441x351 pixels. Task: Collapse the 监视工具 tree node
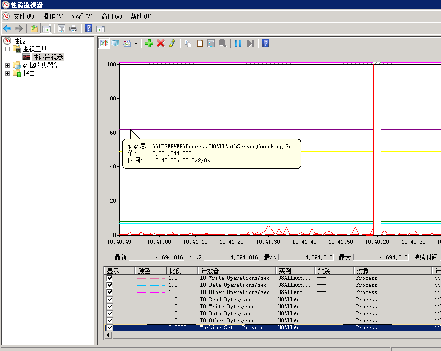tap(7, 49)
